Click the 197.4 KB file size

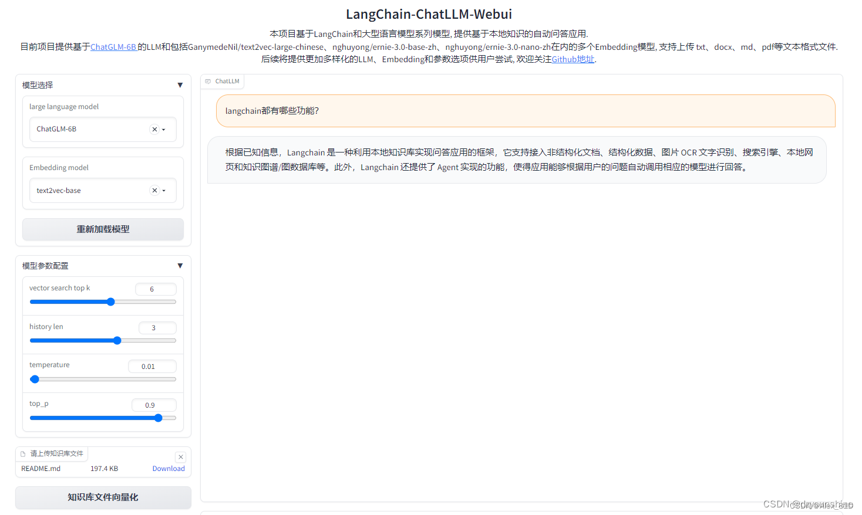(104, 469)
